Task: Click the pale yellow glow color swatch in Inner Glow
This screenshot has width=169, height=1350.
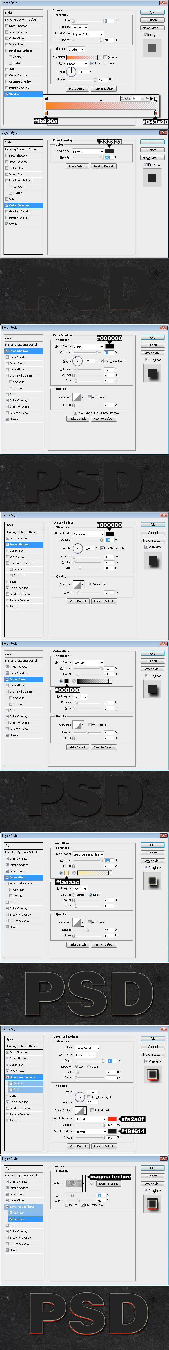Action: click(x=67, y=873)
